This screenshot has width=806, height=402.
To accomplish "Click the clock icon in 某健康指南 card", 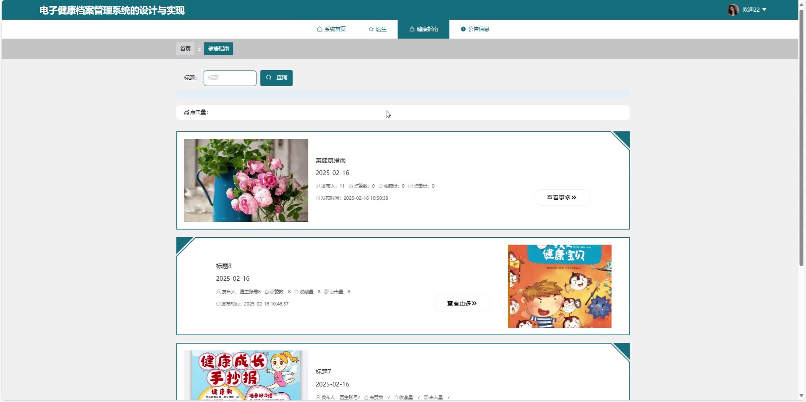I will coord(318,198).
